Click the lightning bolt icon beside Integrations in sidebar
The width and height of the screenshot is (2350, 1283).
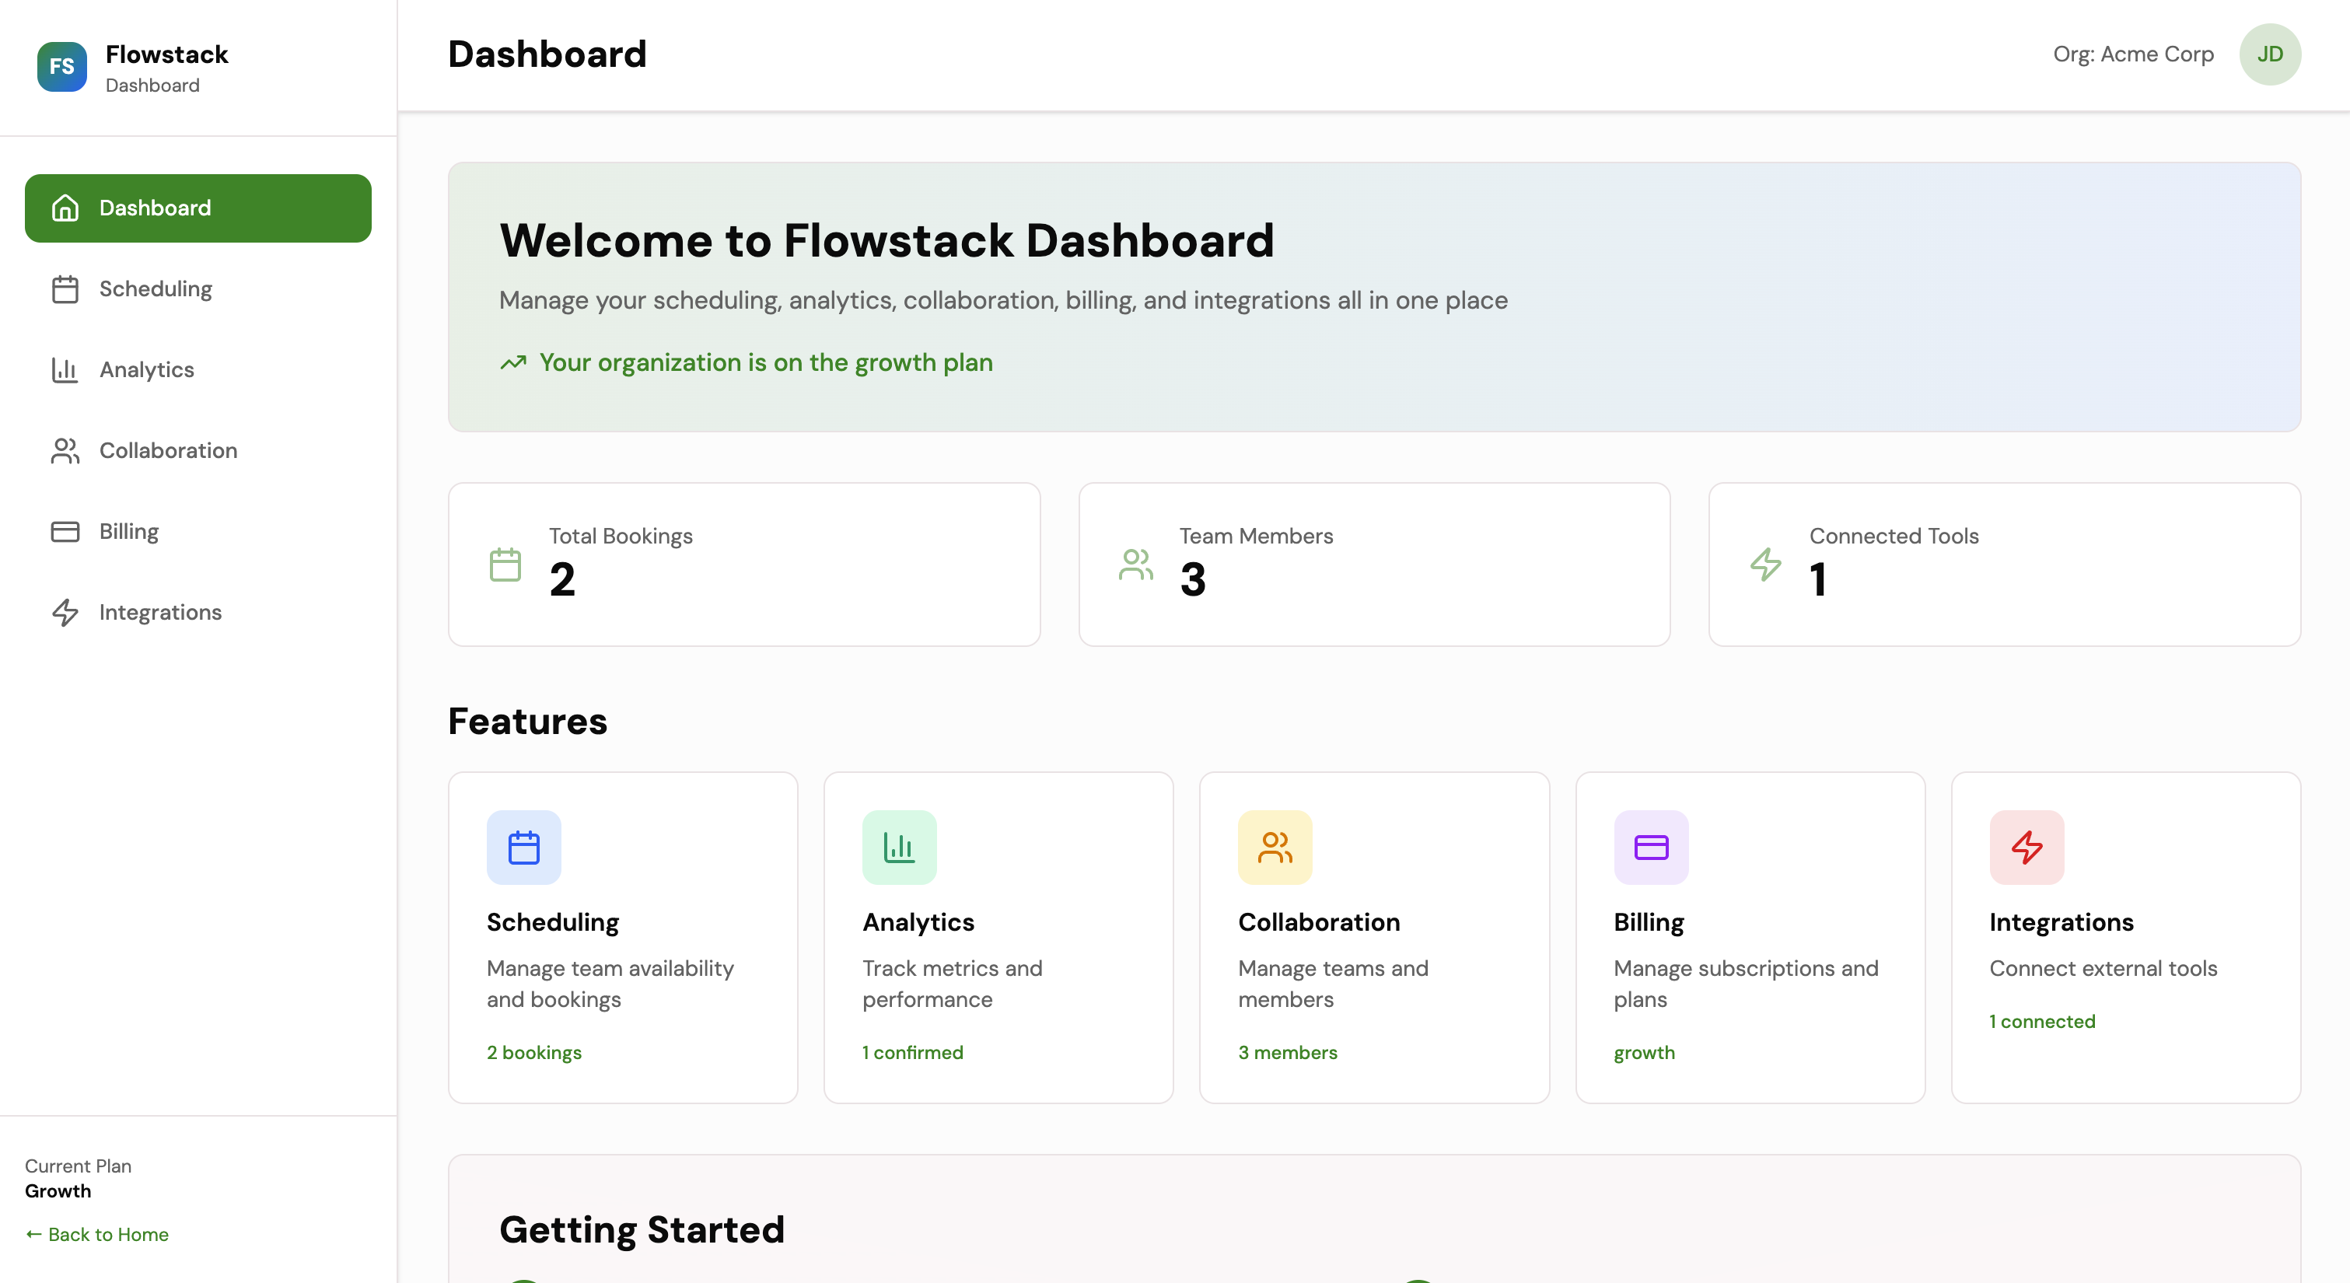click(x=65, y=612)
